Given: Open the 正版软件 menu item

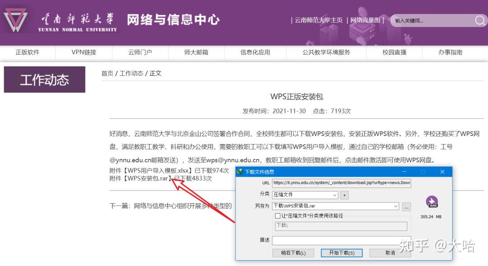Looking at the screenshot, I should click(x=28, y=52).
